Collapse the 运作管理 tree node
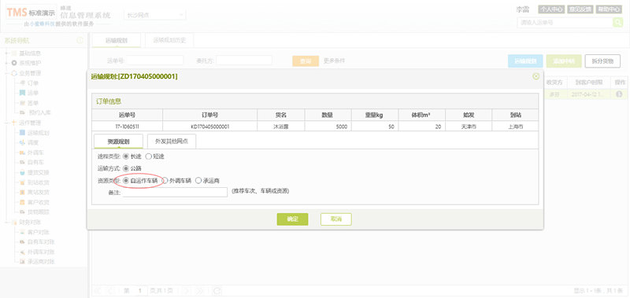 pos(6,123)
